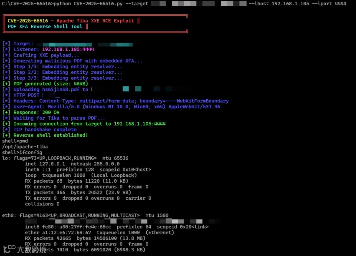Screen dimensions: 356x256
Task: Select the 'TCP handshake complete' line
Action: pyautogui.click(x=39, y=130)
